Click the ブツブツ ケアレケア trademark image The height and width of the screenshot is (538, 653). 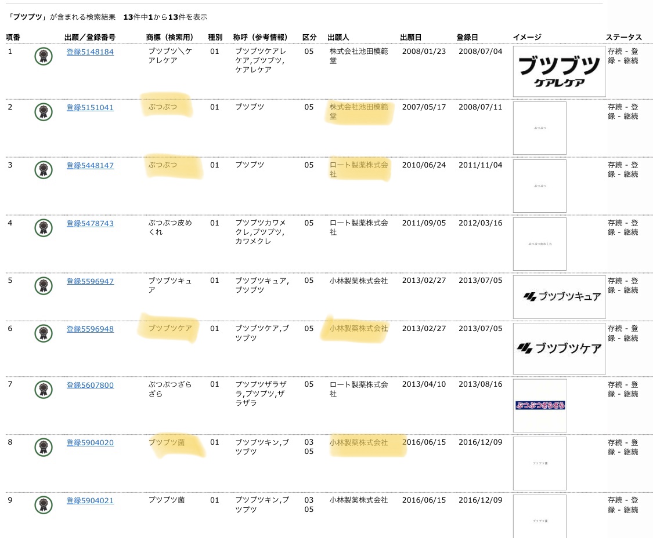point(560,71)
